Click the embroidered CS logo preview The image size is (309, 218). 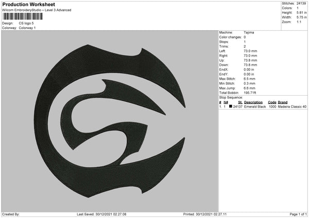(x=110, y=121)
